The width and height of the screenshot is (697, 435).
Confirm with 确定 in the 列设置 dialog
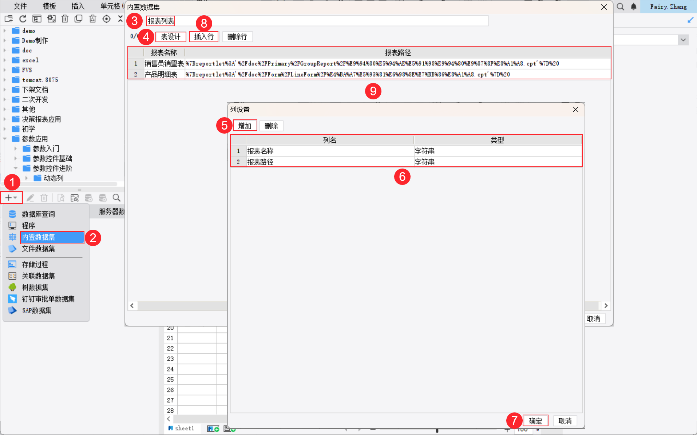[x=535, y=421]
